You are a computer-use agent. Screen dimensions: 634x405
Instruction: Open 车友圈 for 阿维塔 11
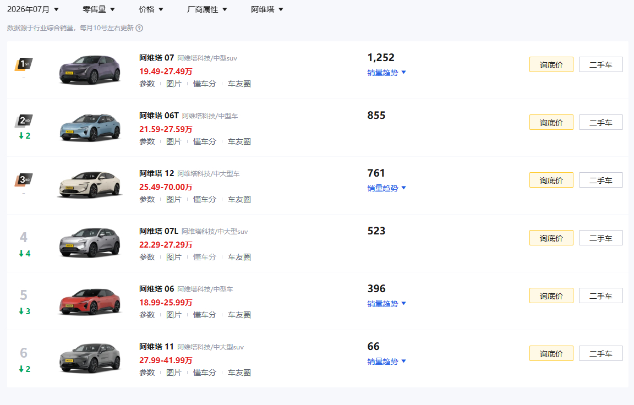tap(239, 373)
